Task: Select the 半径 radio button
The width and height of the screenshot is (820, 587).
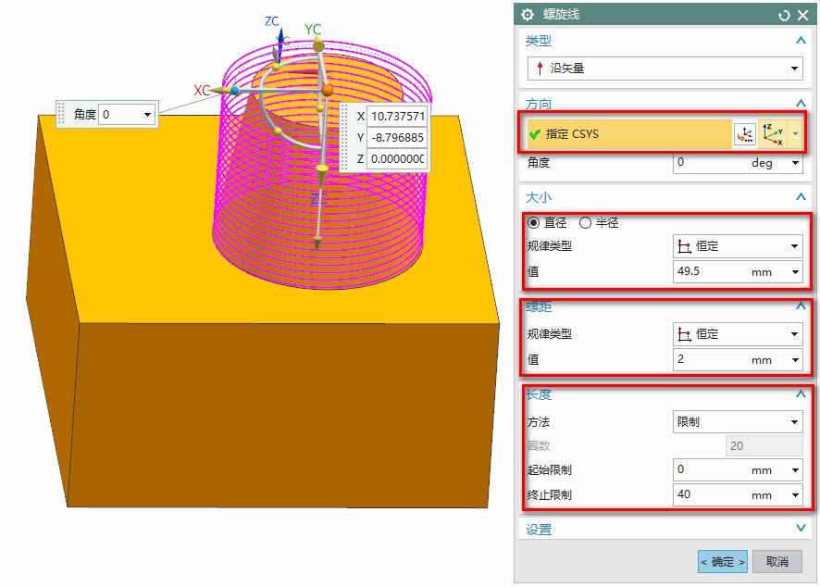Action: 585,222
